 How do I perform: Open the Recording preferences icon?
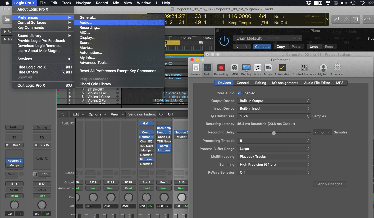[221, 68]
